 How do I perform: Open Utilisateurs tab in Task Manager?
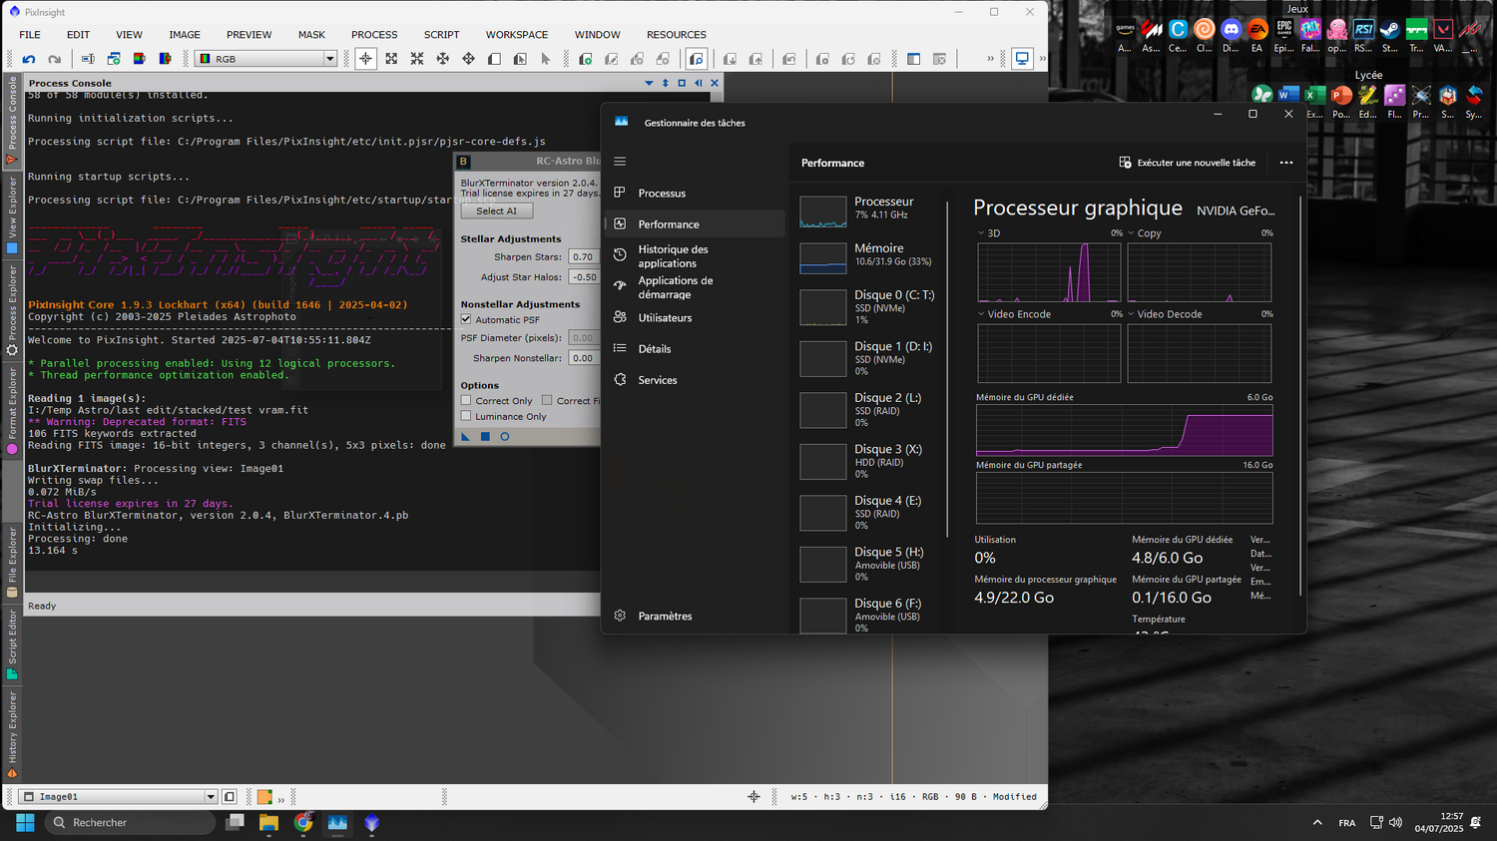(x=696, y=318)
